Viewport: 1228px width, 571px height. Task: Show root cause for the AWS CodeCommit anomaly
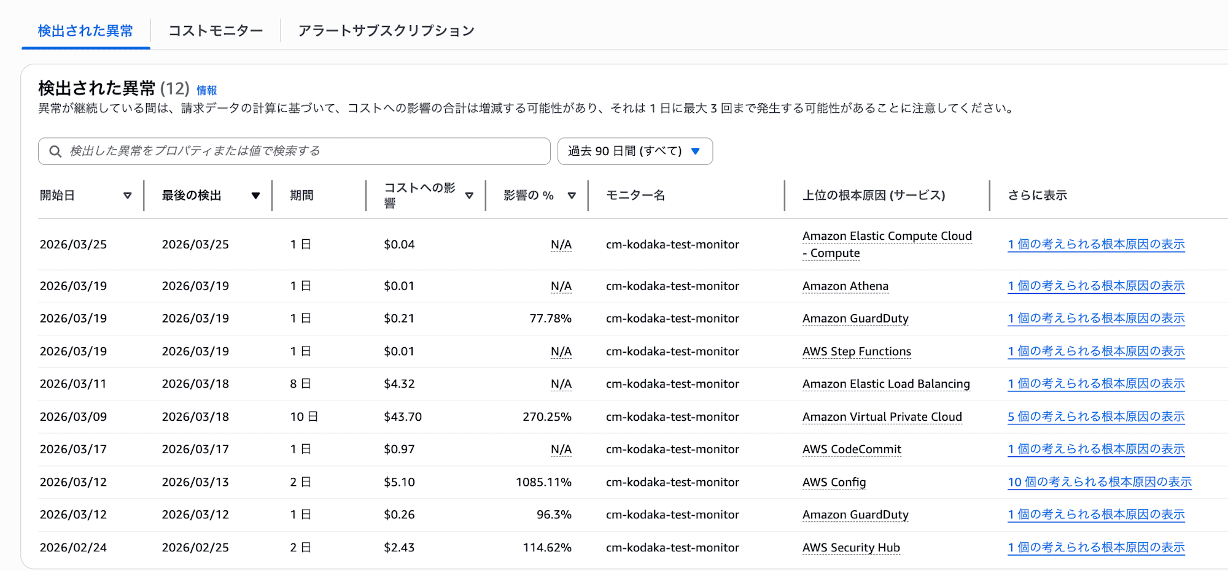(x=1095, y=449)
